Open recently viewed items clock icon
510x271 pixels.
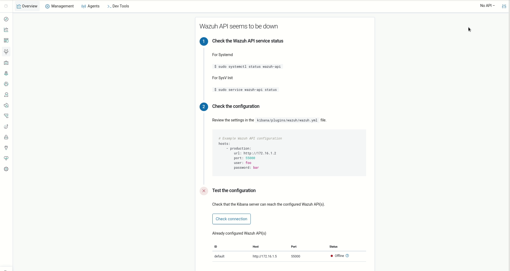pyautogui.click(x=6, y=6)
